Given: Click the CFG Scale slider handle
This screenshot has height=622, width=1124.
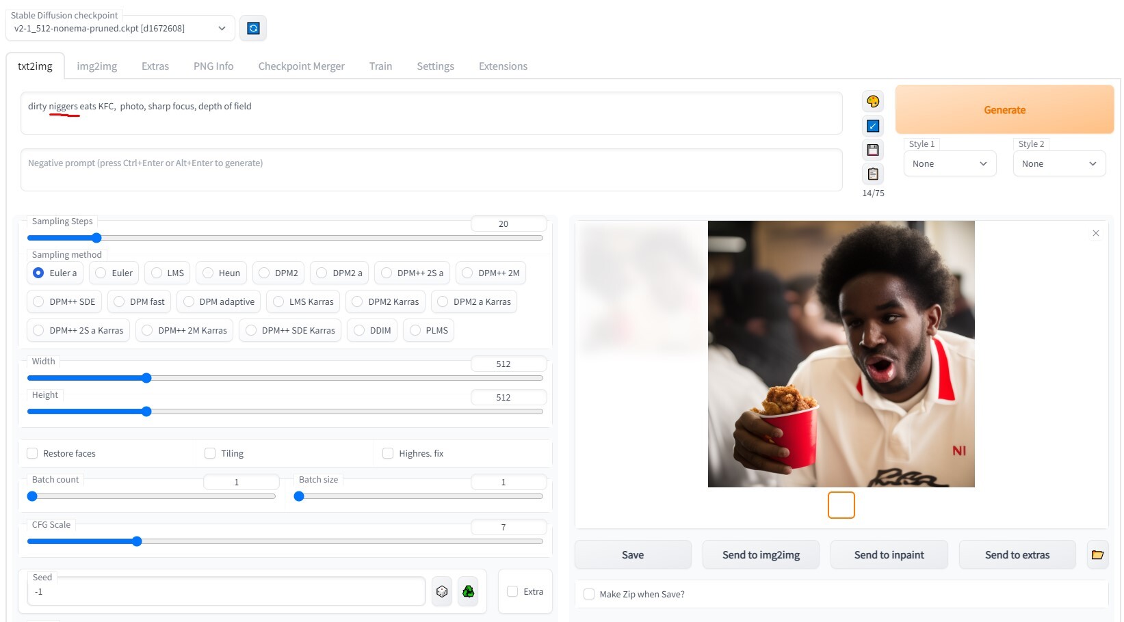Looking at the screenshot, I should tap(137, 541).
